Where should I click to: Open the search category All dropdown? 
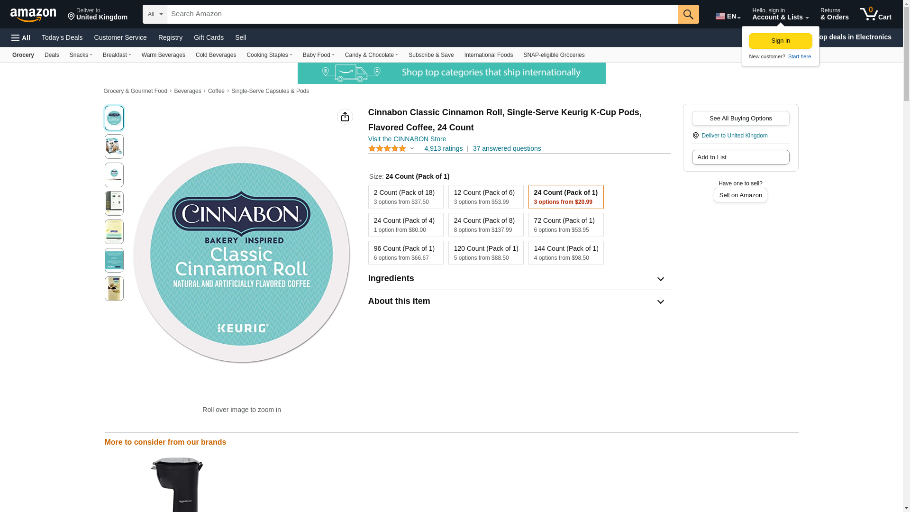[x=155, y=14]
